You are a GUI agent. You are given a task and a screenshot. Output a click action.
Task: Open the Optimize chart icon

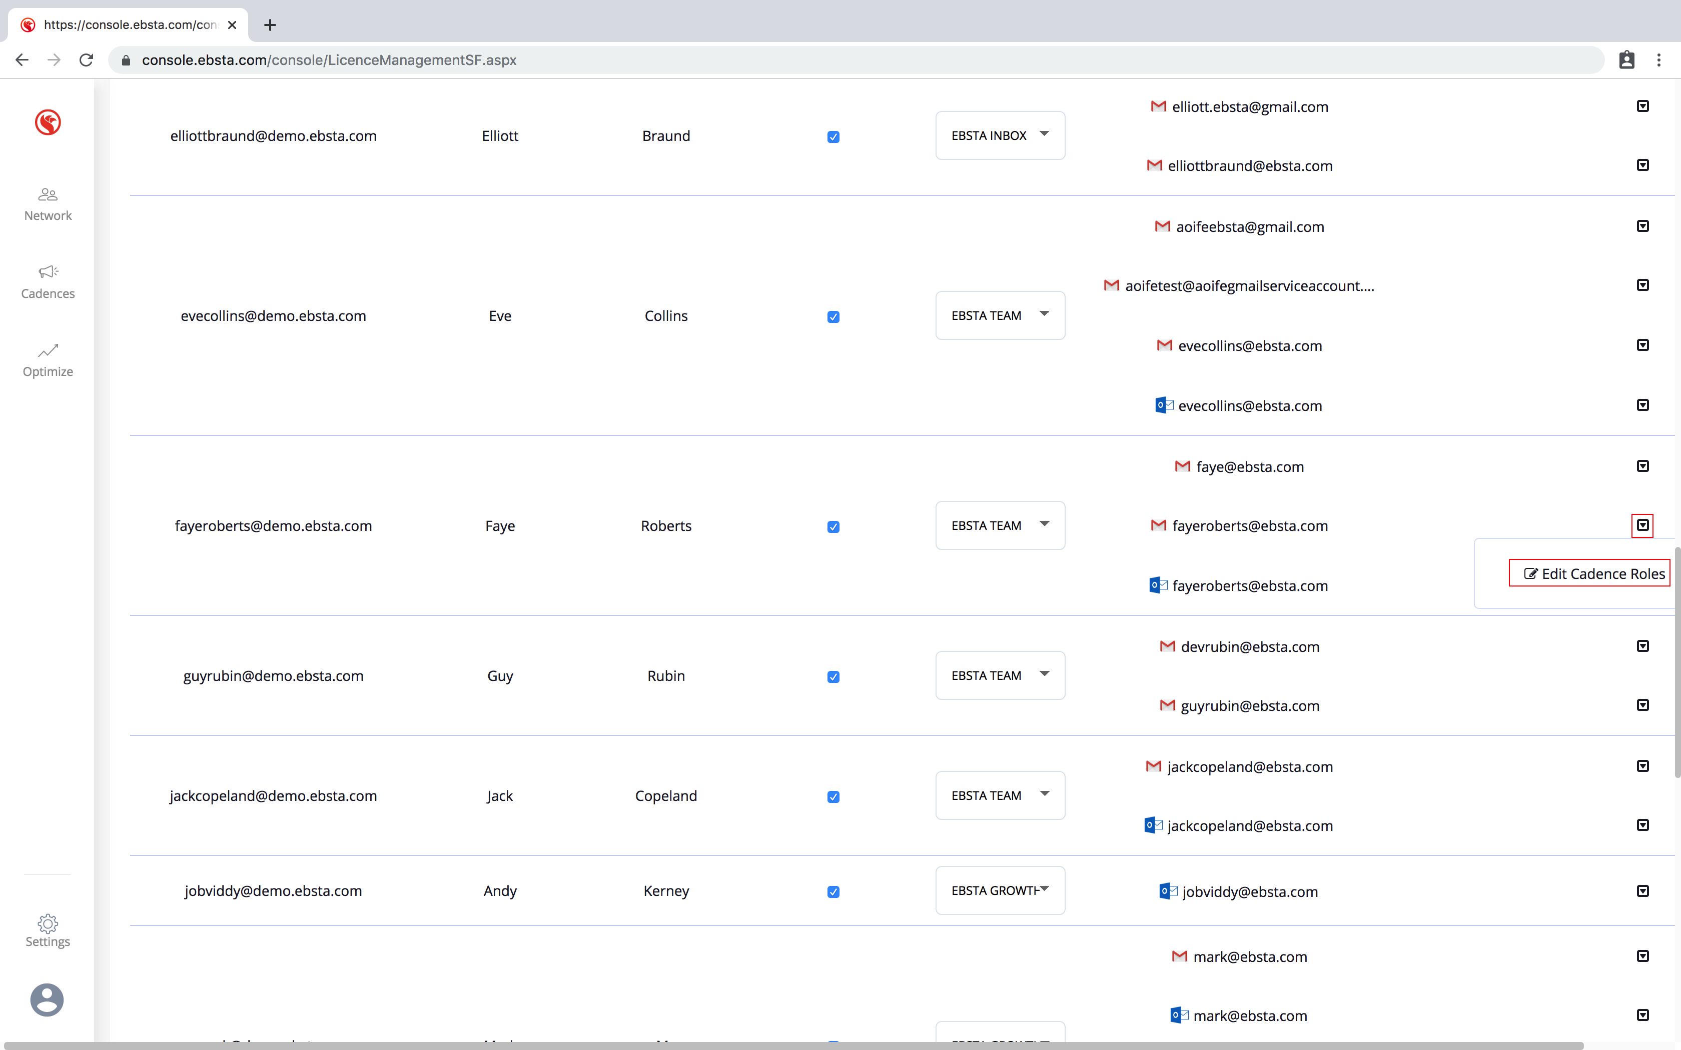[x=48, y=350]
